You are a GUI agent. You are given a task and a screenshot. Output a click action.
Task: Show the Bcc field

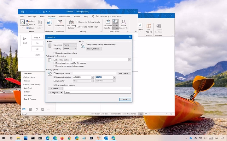point(49,23)
